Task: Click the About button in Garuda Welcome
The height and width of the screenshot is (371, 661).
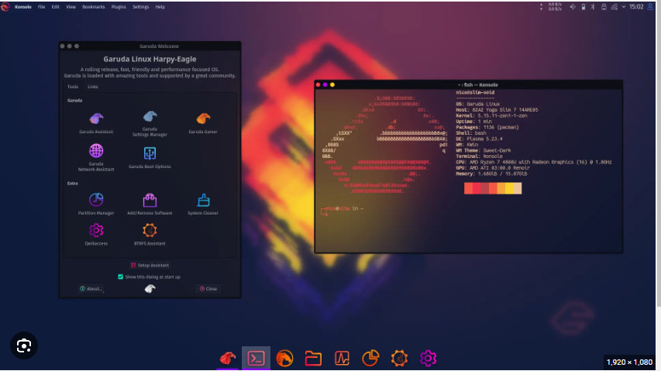Action: (x=91, y=288)
